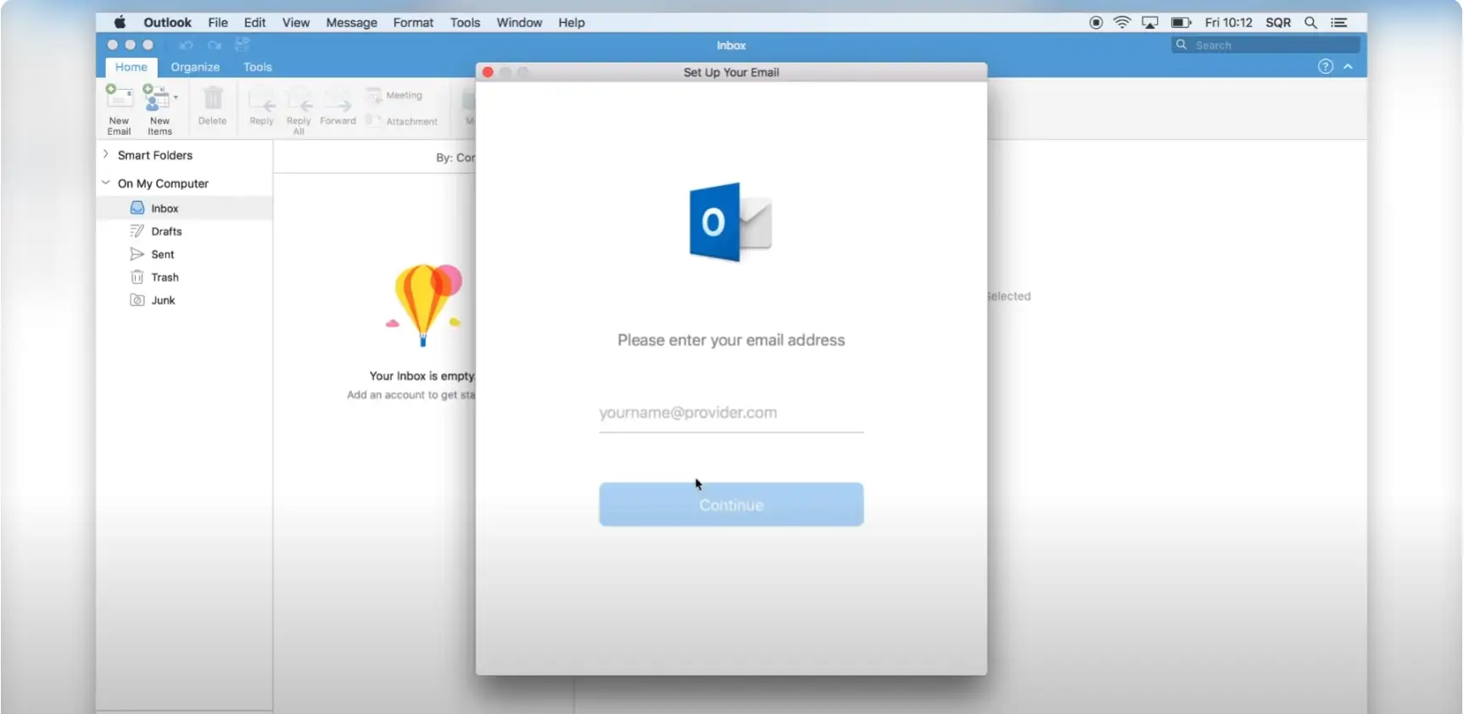This screenshot has width=1464, height=714.
Task: Click the Meeting toolbar icon
Action: [374, 95]
